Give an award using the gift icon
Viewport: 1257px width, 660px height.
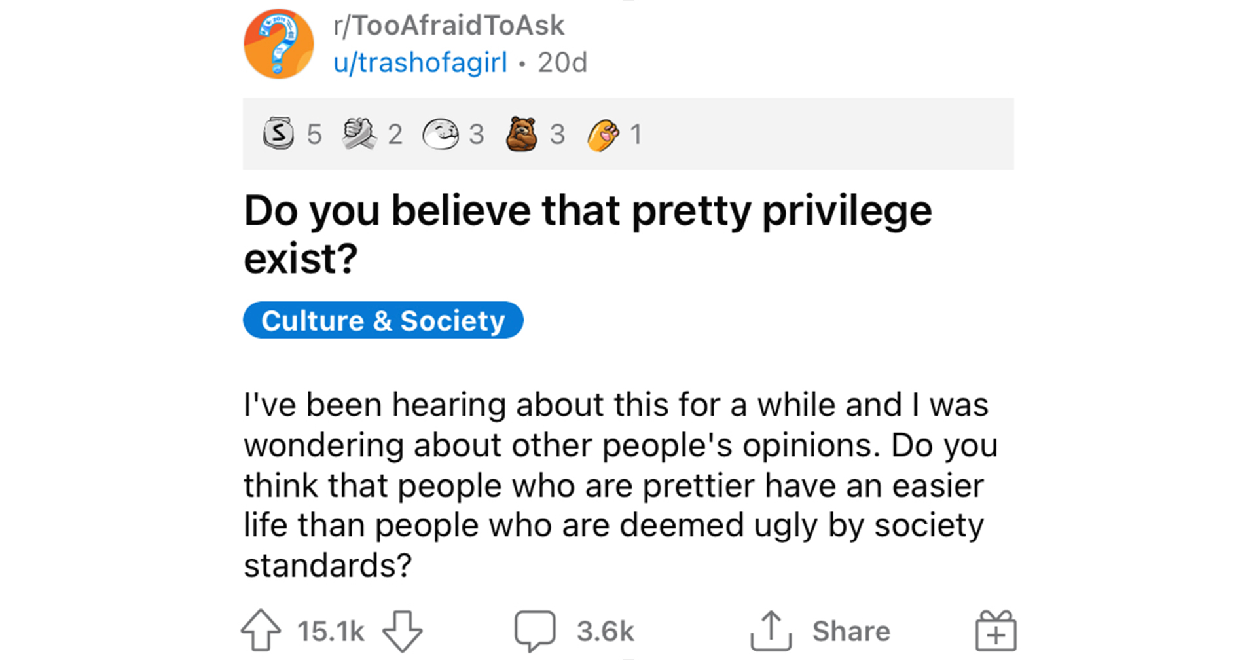pos(996,631)
